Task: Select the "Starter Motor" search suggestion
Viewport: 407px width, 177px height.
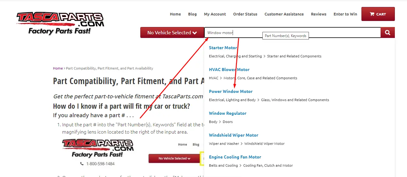Action: point(223,48)
